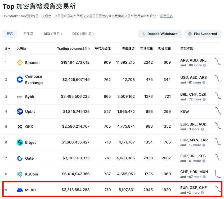Open the Binance exchange name link
This screenshot has height=199, width=224.
[32, 63]
